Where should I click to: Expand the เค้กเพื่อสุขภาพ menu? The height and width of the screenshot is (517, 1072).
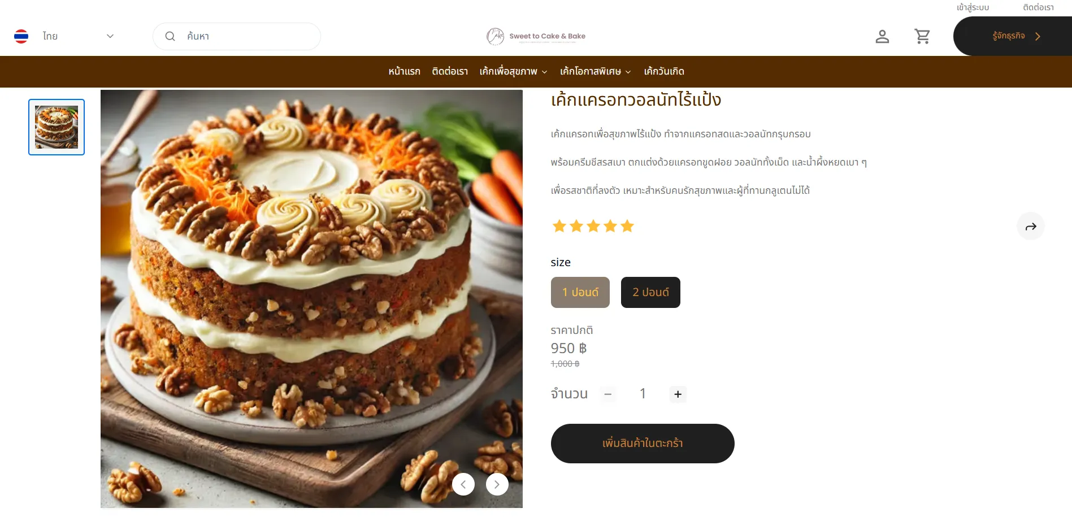coord(513,72)
